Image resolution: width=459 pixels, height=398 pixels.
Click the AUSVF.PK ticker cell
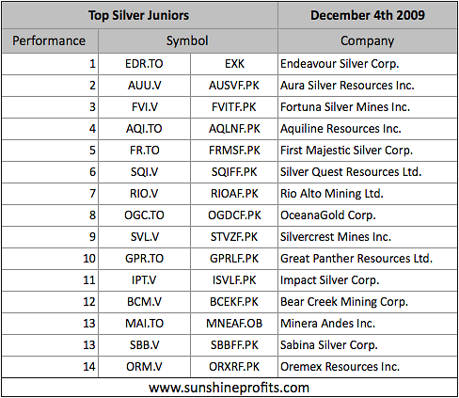coord(234,86)
